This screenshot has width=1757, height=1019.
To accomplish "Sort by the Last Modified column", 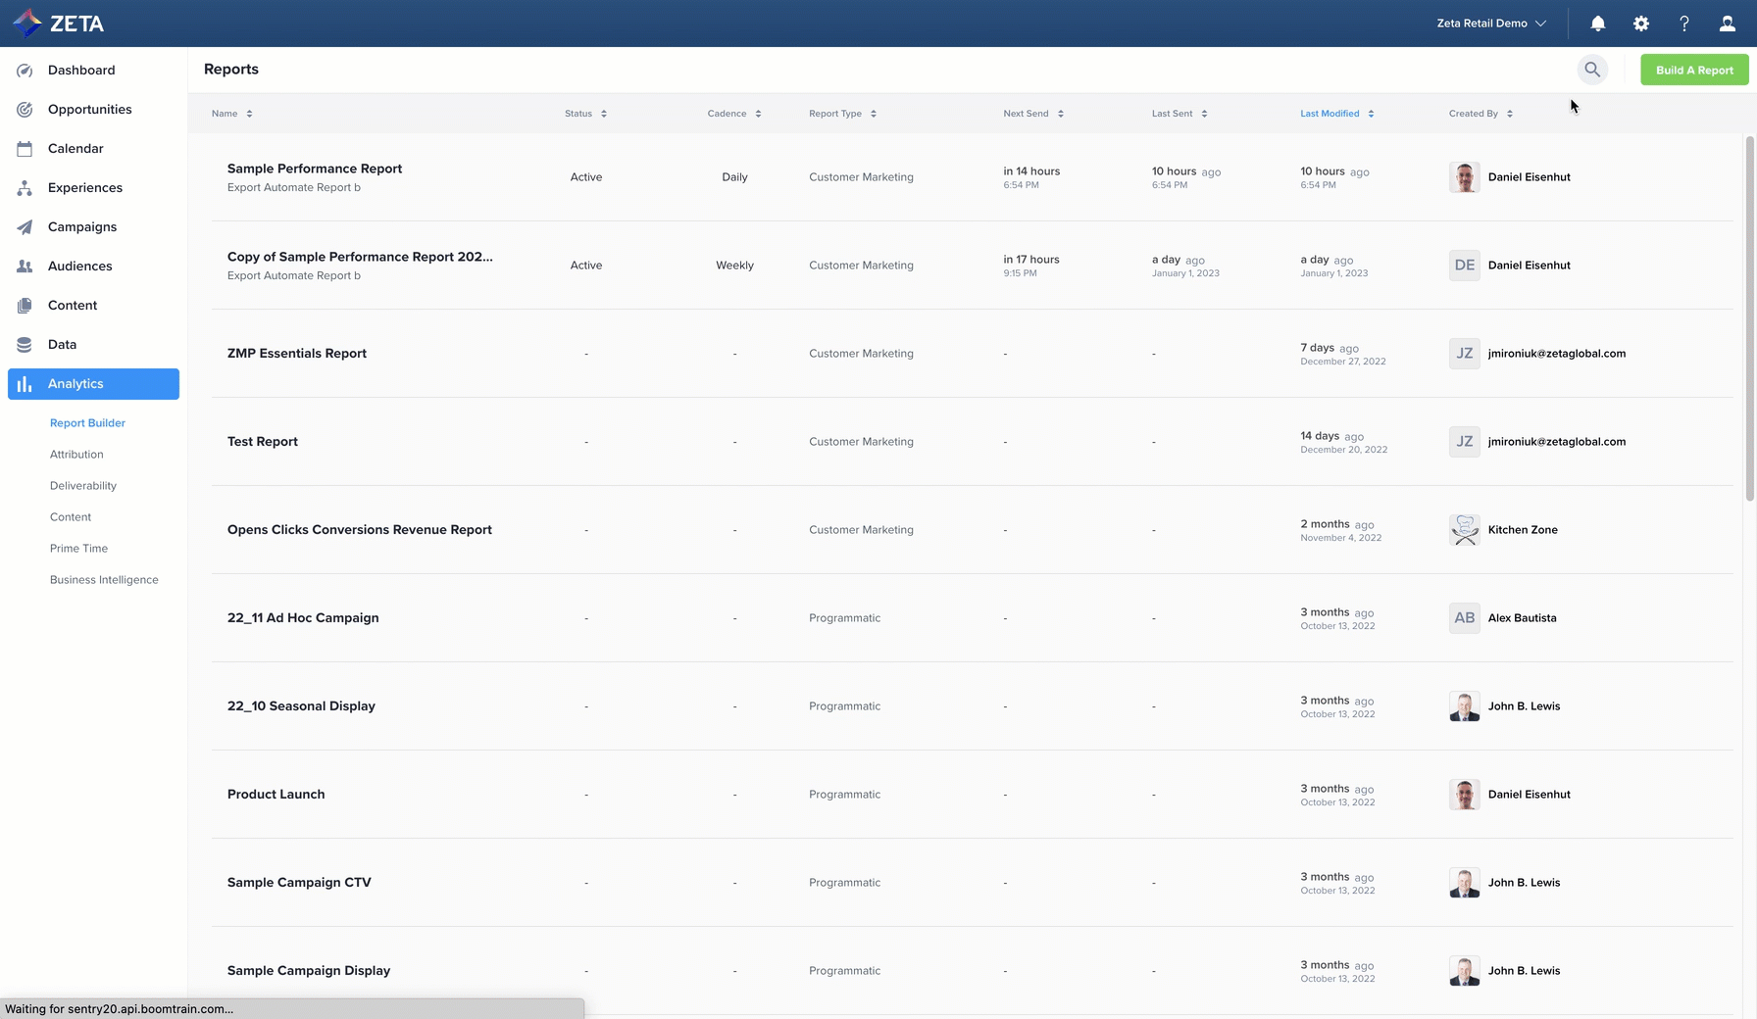I will coord(1335,114).
